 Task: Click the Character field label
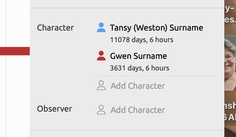(55, 28)
